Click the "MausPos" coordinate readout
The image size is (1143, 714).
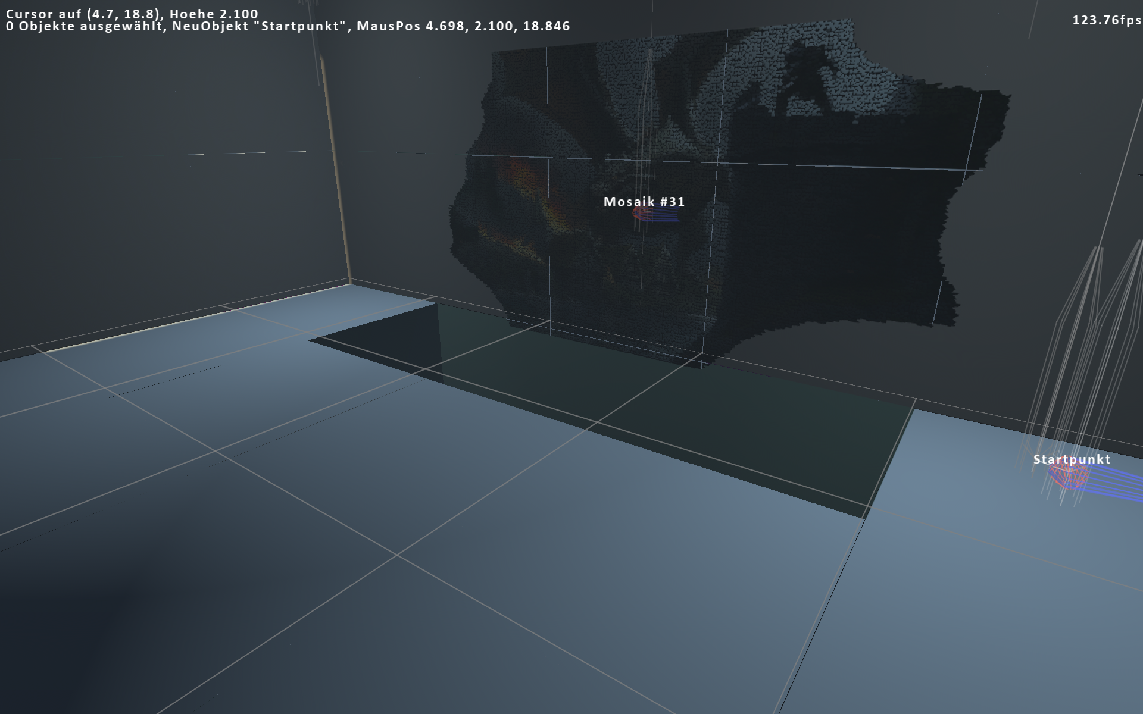(x=463, y=26)
